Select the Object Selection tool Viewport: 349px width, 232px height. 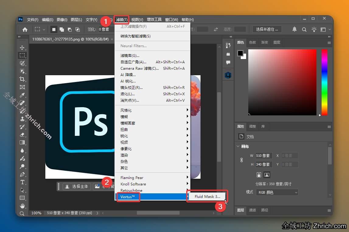tap(22, 71)
